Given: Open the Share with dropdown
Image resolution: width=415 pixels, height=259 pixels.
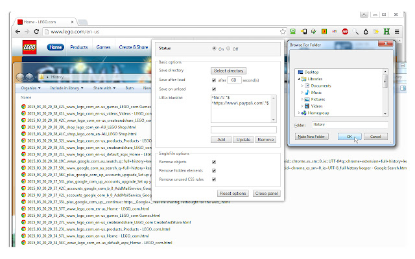Looking at the screenshot, I should click(x=104, y=88).
